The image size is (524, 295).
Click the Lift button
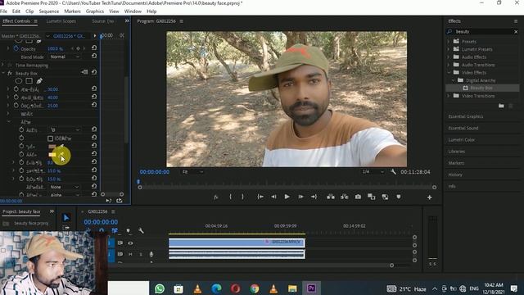[331, 197]
